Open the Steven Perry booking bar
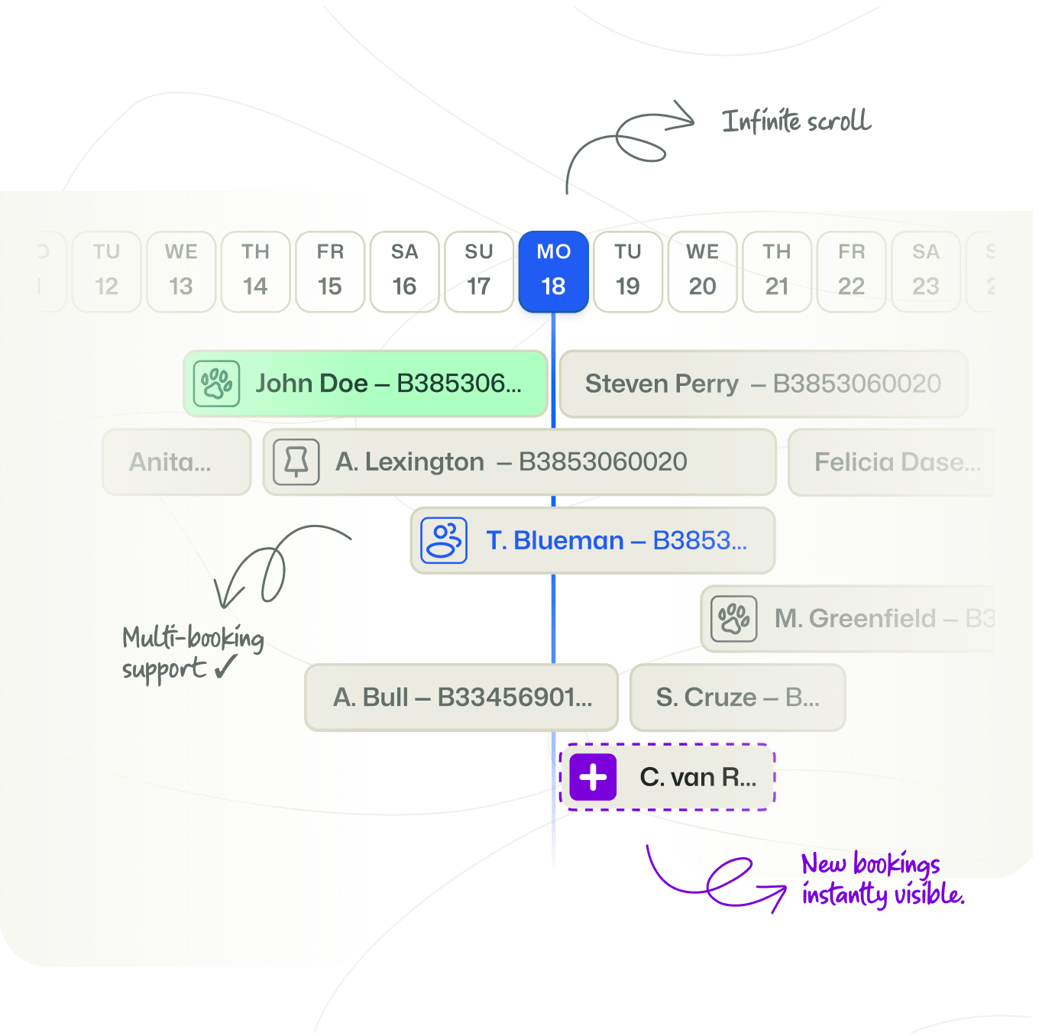 coord(764,384)
